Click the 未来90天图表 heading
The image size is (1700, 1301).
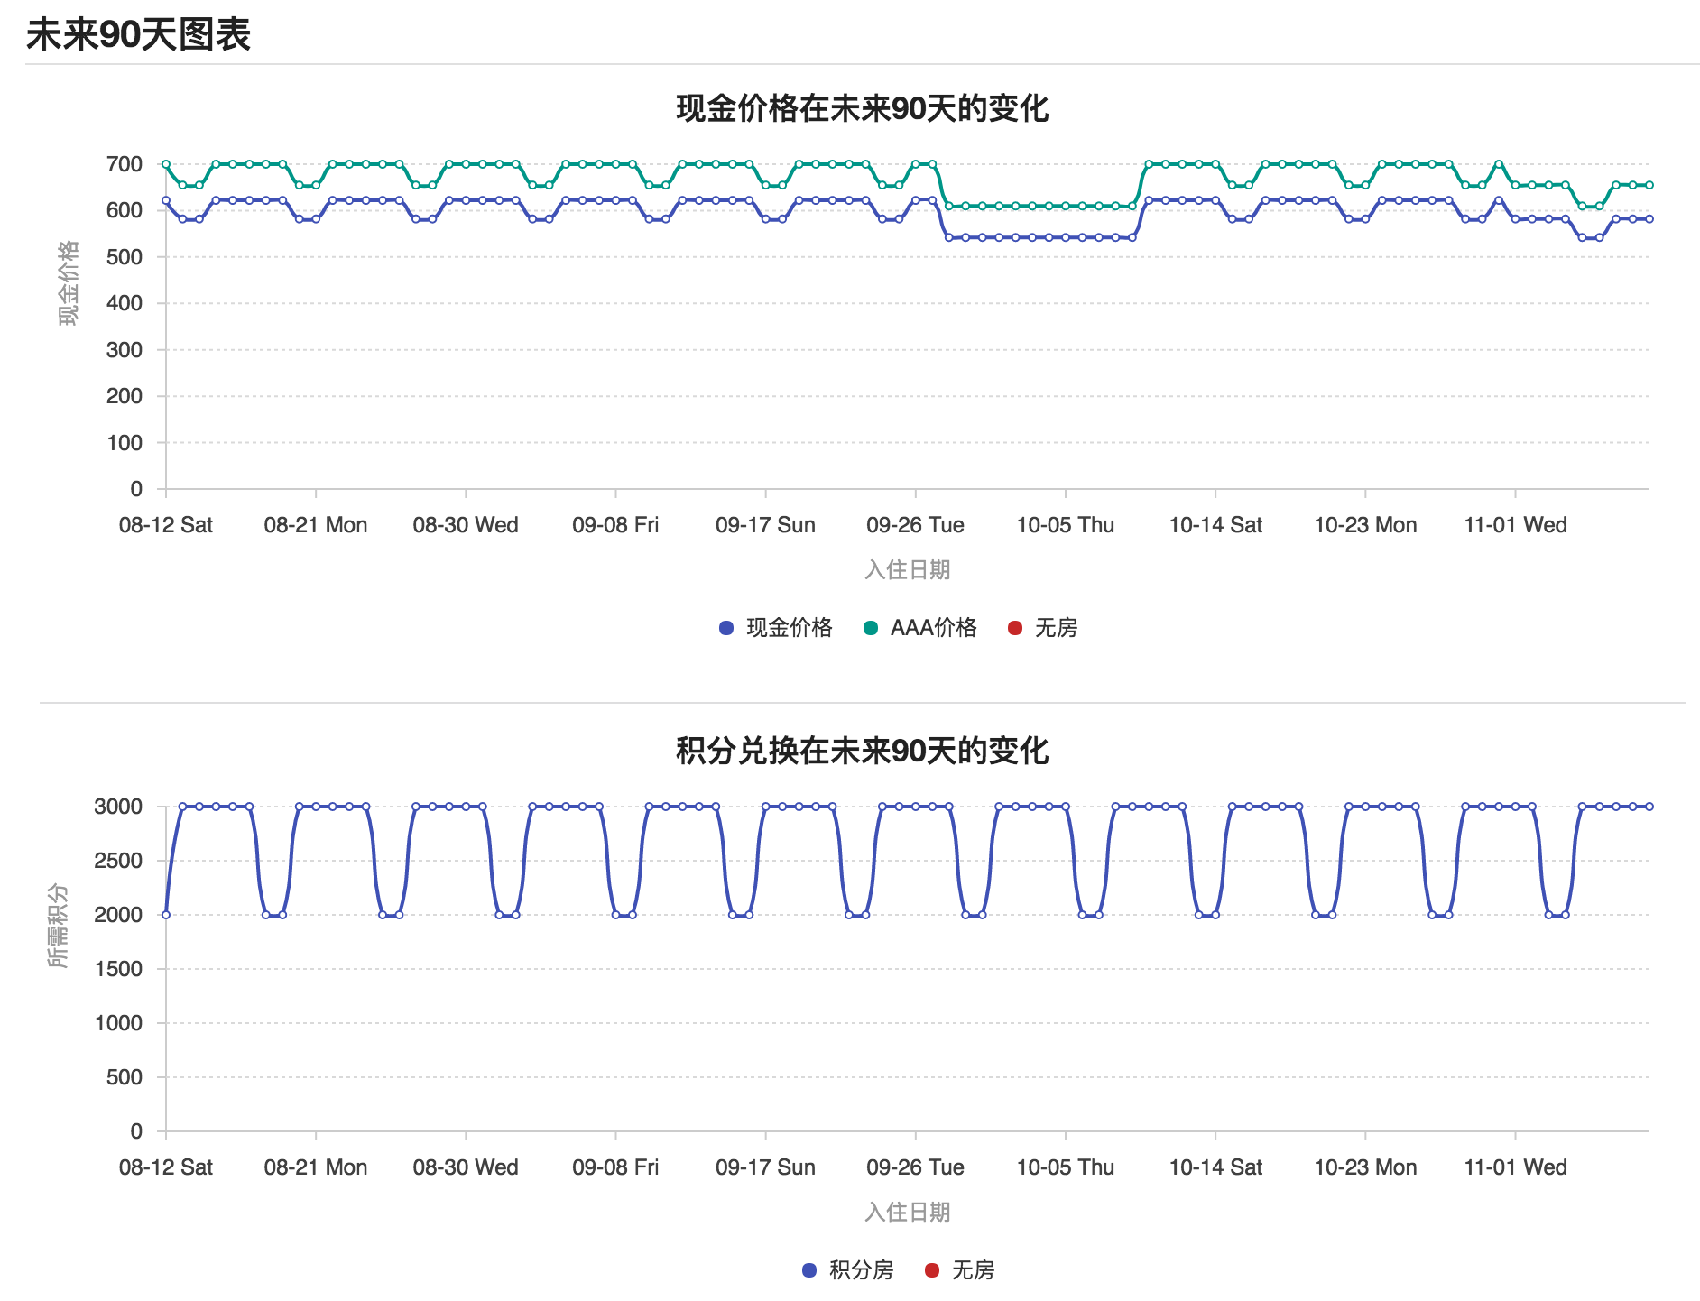point(138,35)
